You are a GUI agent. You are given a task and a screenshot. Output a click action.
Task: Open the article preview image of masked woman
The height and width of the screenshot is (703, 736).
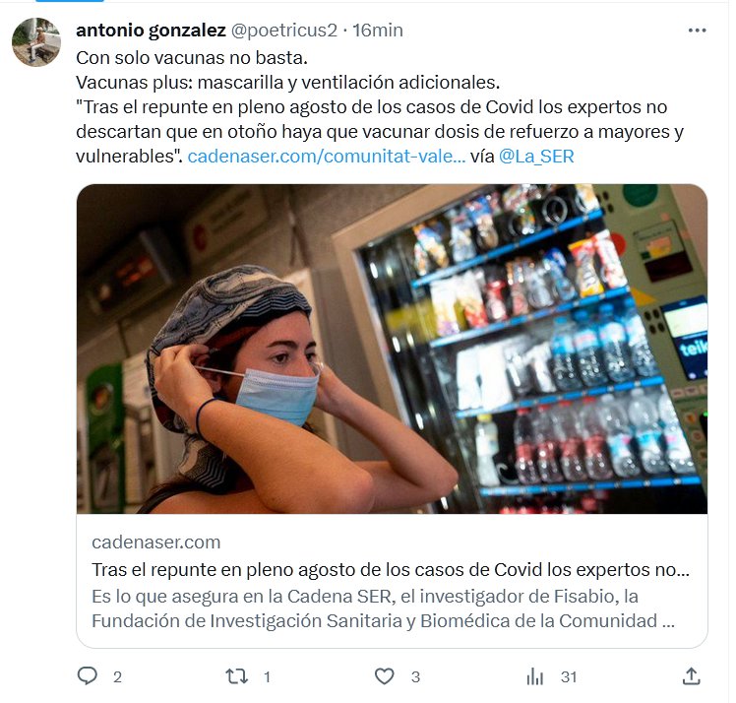(392, 349)
